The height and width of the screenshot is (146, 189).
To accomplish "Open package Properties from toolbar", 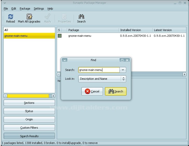I will pos(64,18).
